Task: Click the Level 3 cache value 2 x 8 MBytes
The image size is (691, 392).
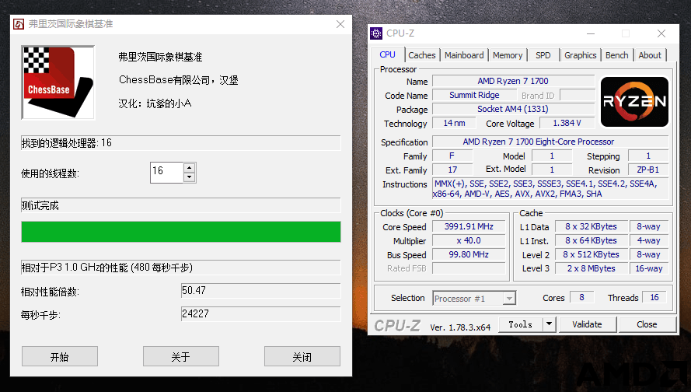Action: tap(591, 268)
